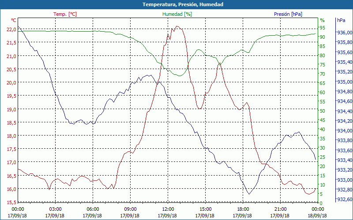Click the 18/09/18 date label
The image size is (353, 220).
pos(317,216)
